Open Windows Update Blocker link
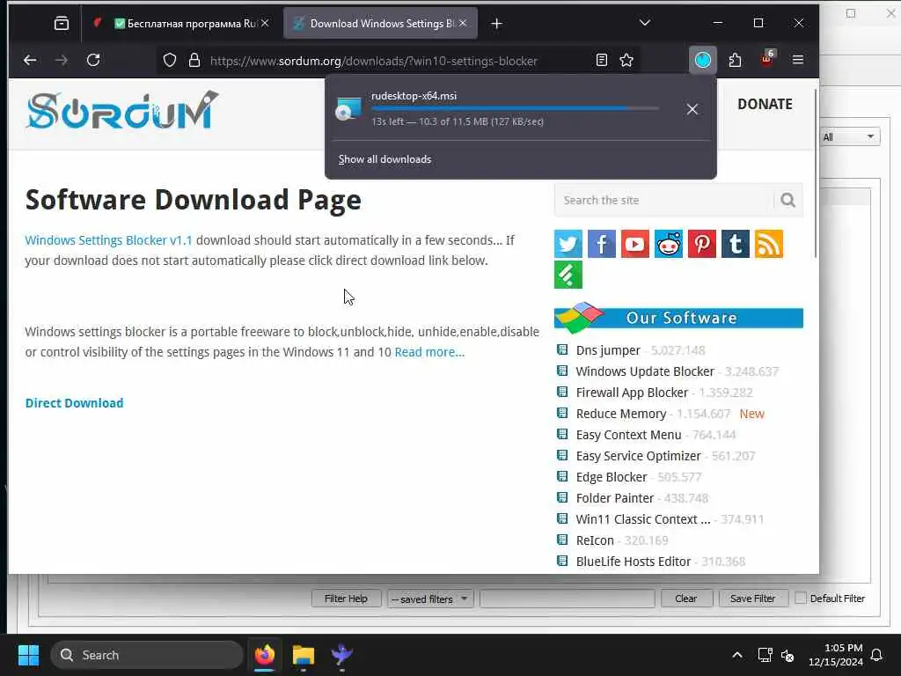The width and height of the screenshot is (901, 676). click(645, 371)
